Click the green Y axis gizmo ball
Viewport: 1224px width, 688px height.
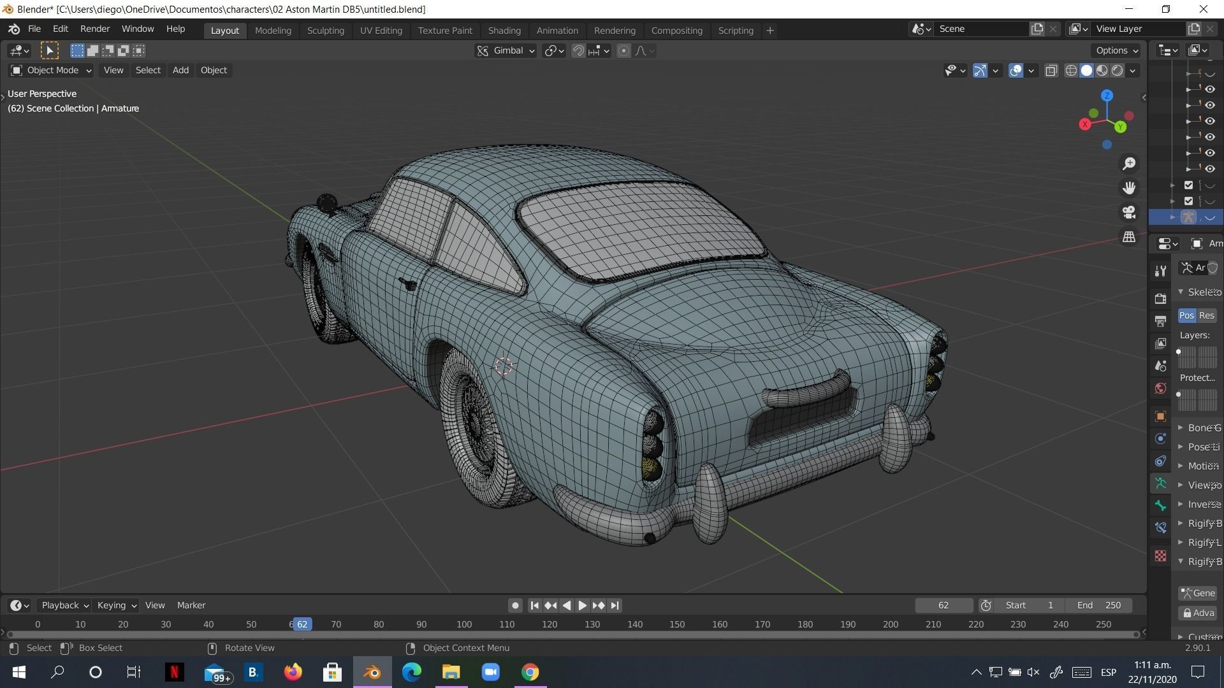1121,127
